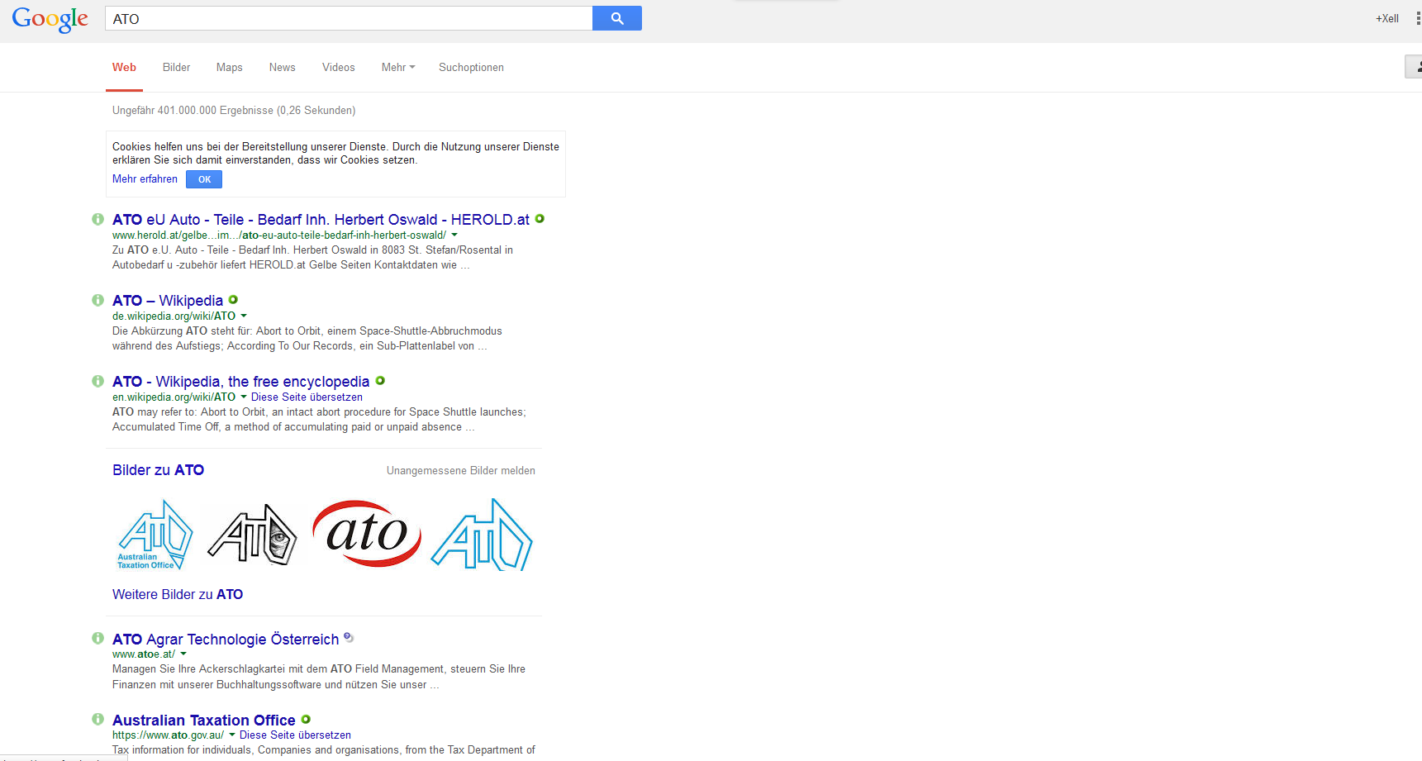Open red oval ato logo thumbnail
This screenshot has width=1422, height=761.
pos(367,534)
